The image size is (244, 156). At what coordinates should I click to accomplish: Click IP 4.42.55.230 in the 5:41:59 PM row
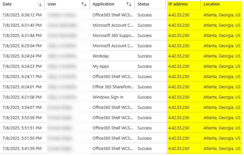click(179, 148)
